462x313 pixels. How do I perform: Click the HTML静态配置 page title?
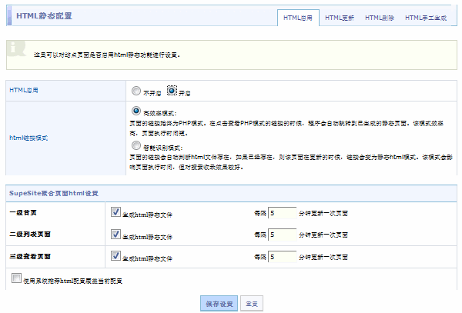coord(45,15)
